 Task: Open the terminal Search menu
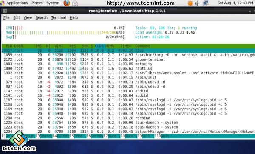tap(42, 17)
